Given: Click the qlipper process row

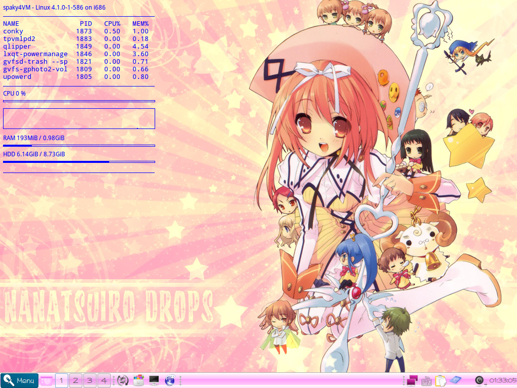Looking at the screenshot, I should [x=76, y=47].
